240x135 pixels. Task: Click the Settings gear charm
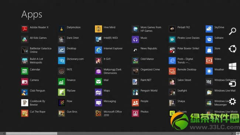233,101
